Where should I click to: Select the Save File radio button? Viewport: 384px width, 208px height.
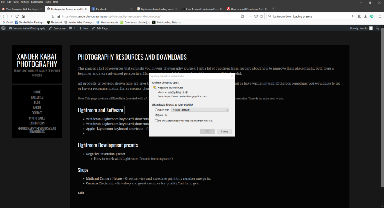tap(156, 115)
